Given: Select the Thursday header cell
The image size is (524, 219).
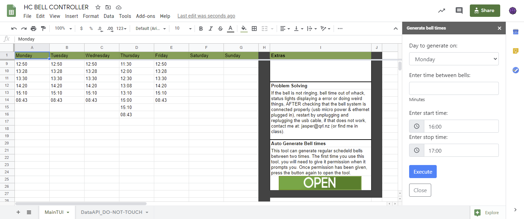Looking at the screenshot, I should point(137,55).
